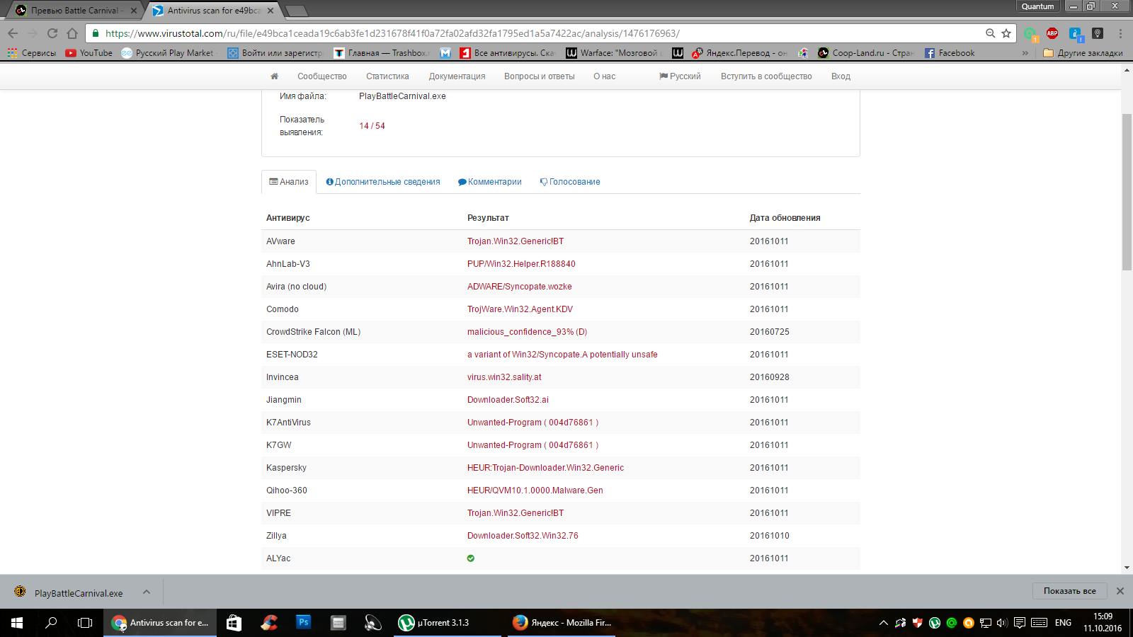Open the Gmail bookmark icon

(445, 53)
